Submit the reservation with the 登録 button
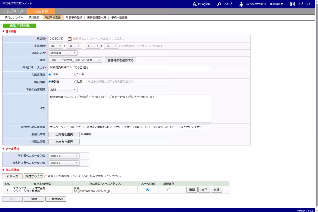 click(x=34, y=198)
